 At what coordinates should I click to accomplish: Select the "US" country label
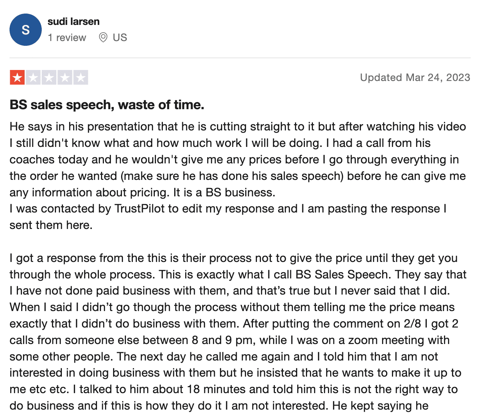coord(120,37)
